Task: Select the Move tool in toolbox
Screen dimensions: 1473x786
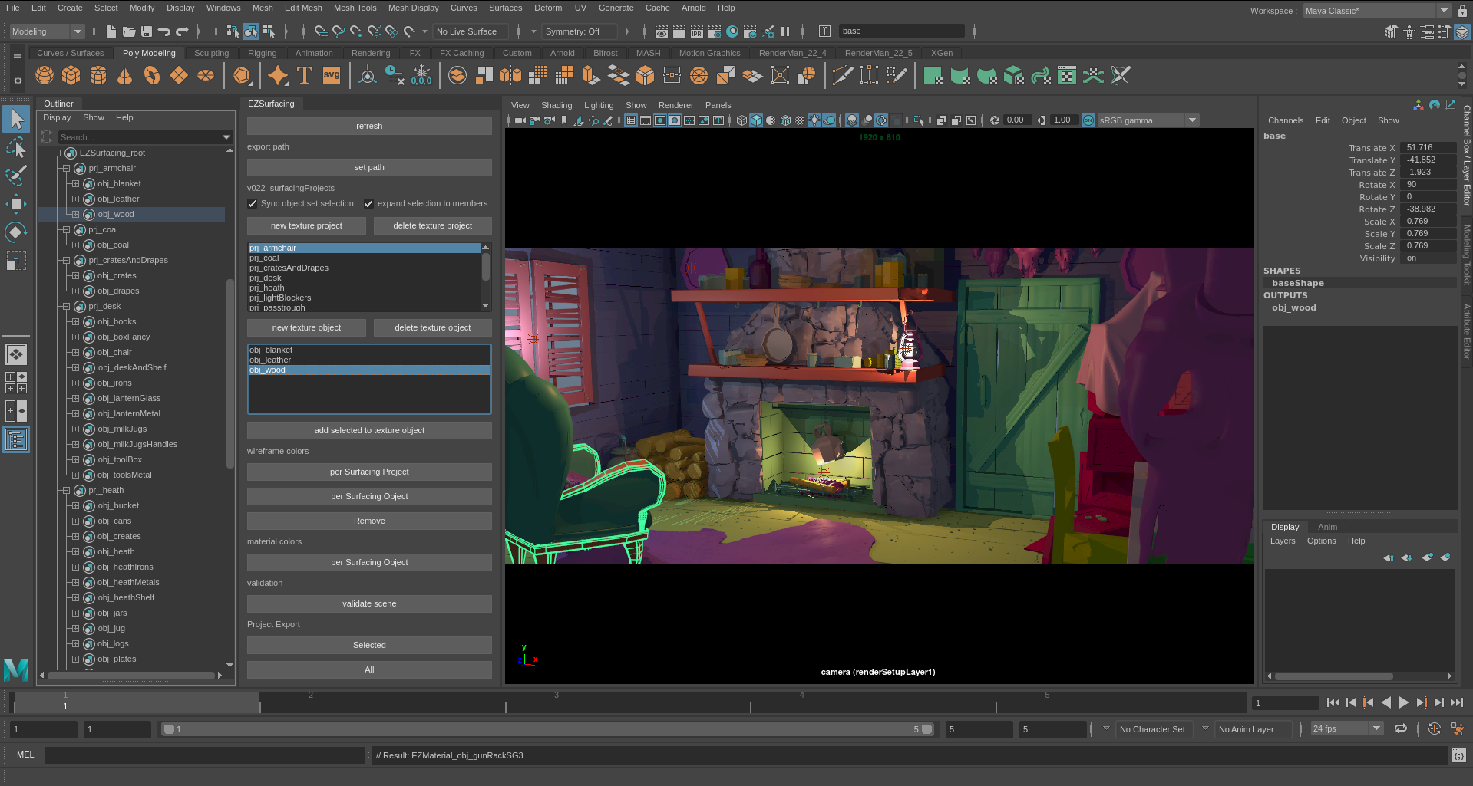Action: 16,204
